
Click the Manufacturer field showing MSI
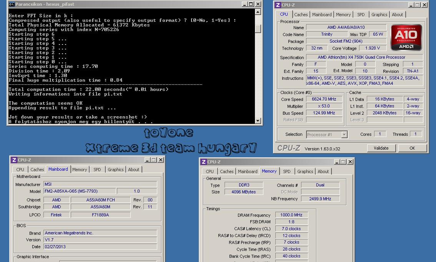[100, 184]
